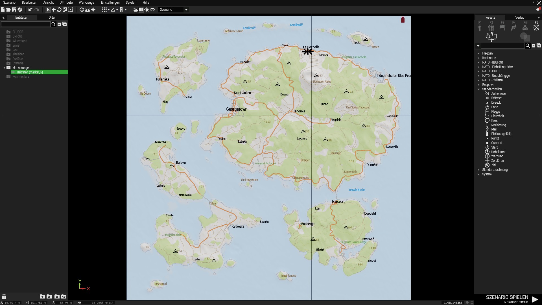Screen dimensions: 542x305
Task: Click the save scenario disk icon
Action: (14, 10)
